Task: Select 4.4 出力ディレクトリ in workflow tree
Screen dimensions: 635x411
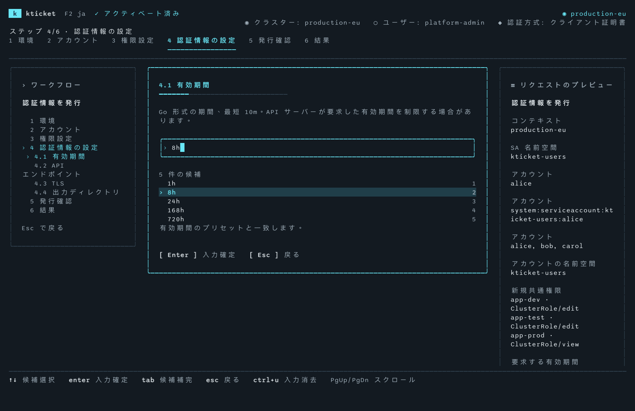Action: pos(77,192)
